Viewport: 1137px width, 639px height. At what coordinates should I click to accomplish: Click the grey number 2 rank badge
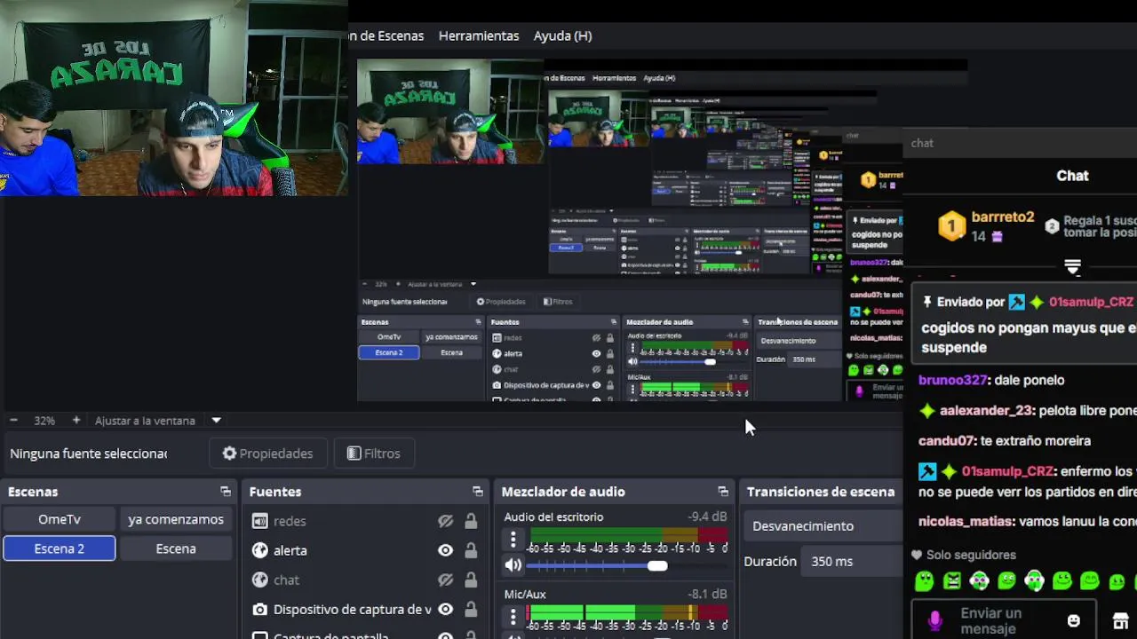1052,226
